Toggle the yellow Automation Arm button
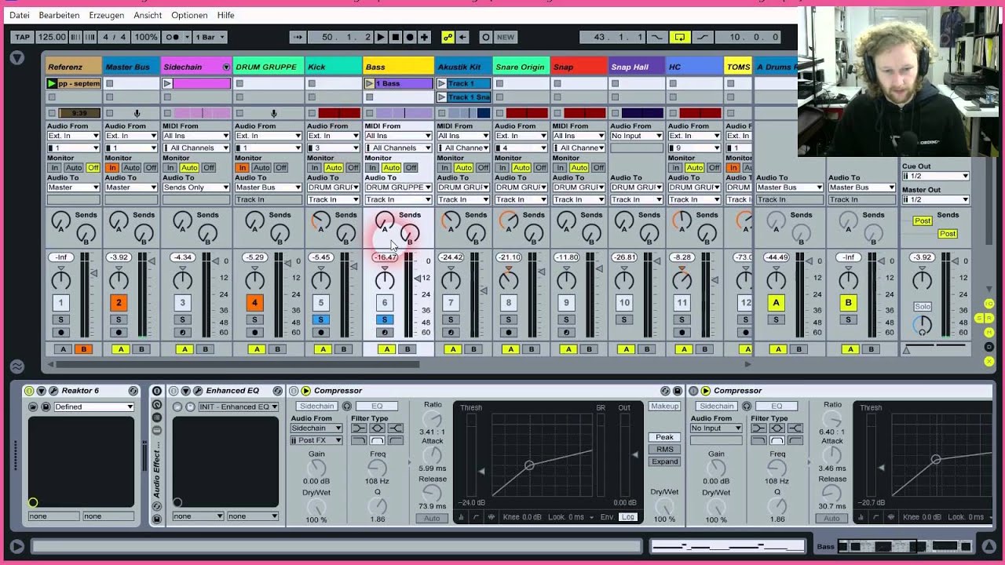This screenshot has width=1005, height=565. pyautogui.click(x=448, y=37)
